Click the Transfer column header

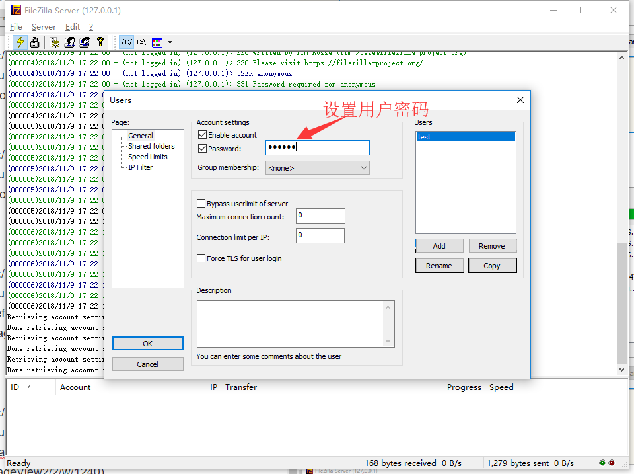pos(303,387)
